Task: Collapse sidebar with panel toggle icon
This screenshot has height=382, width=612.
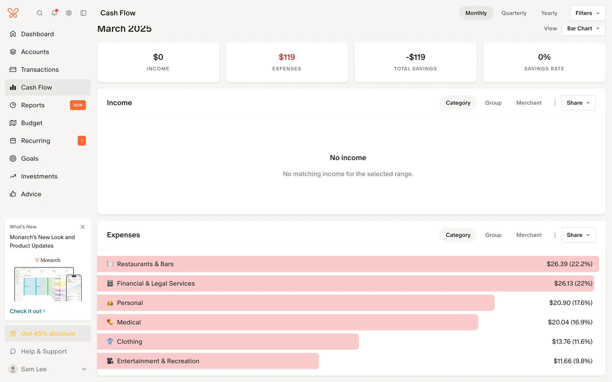Action: click(x=84, y=13)
